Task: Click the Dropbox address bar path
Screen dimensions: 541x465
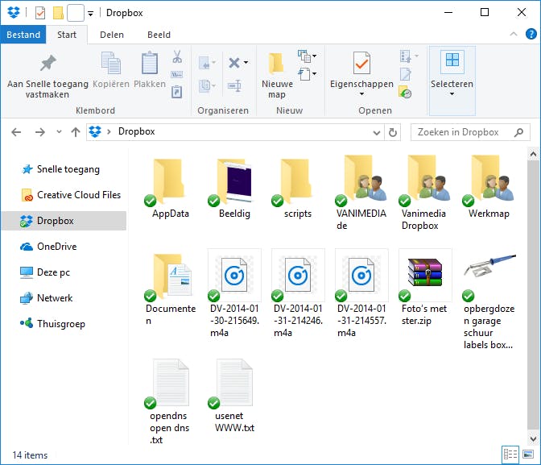Action: [x=137, y=131]
